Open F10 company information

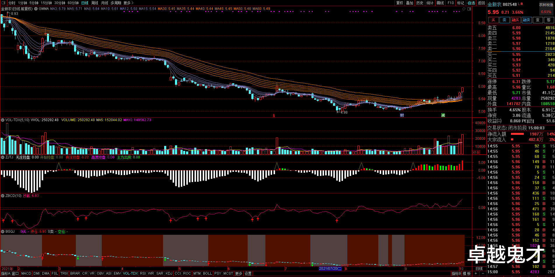click(x=451, y=3)
